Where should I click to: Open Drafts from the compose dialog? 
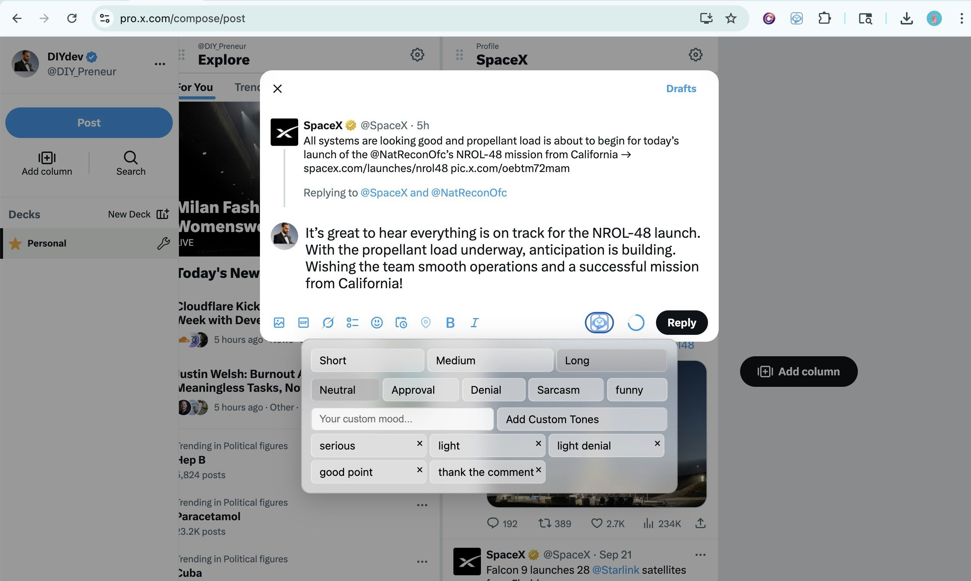(x=681, y=89)
